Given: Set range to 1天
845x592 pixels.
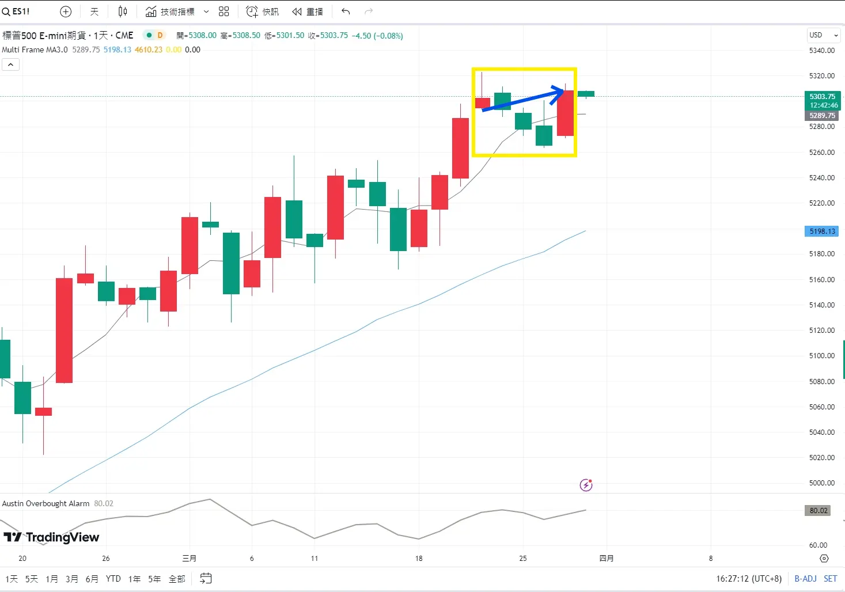Looking at the screenshot, I should (12, 579).
